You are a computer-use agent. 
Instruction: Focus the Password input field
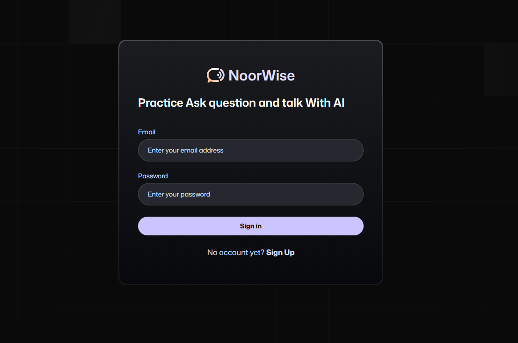point(251,194)
